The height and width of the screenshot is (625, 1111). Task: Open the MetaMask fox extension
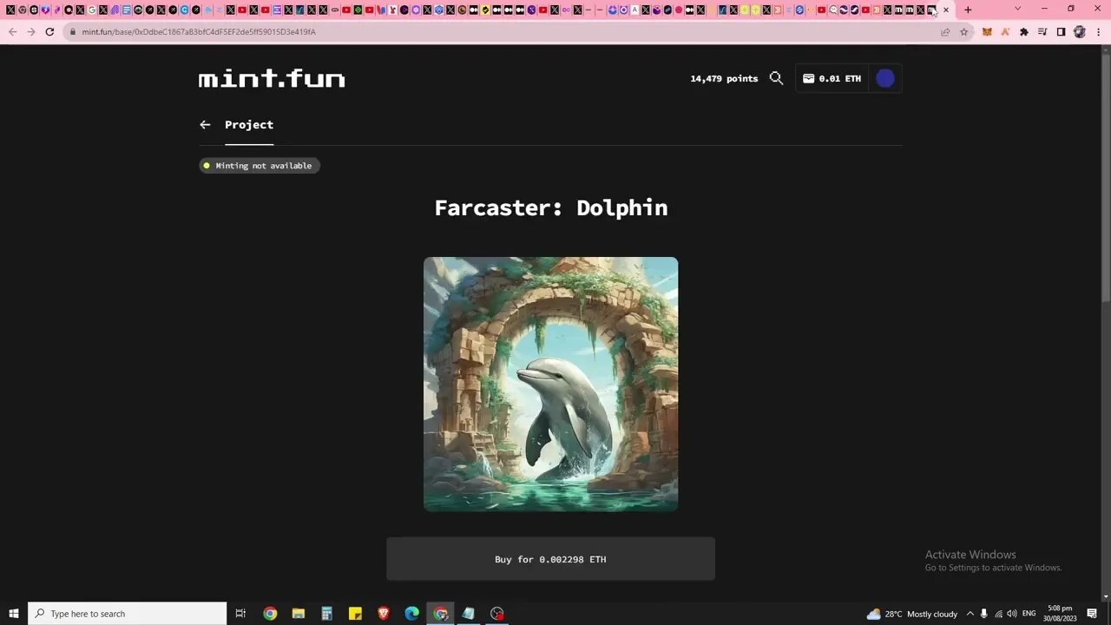[987, 32]
